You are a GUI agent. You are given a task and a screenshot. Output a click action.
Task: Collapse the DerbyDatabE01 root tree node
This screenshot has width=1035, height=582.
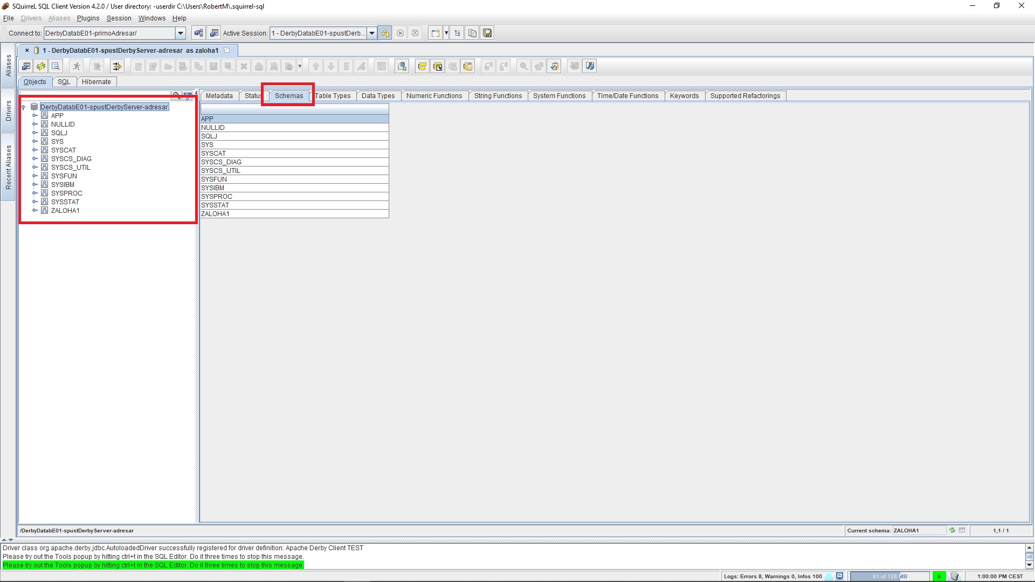pyautogui.click(x=24, y=107)
